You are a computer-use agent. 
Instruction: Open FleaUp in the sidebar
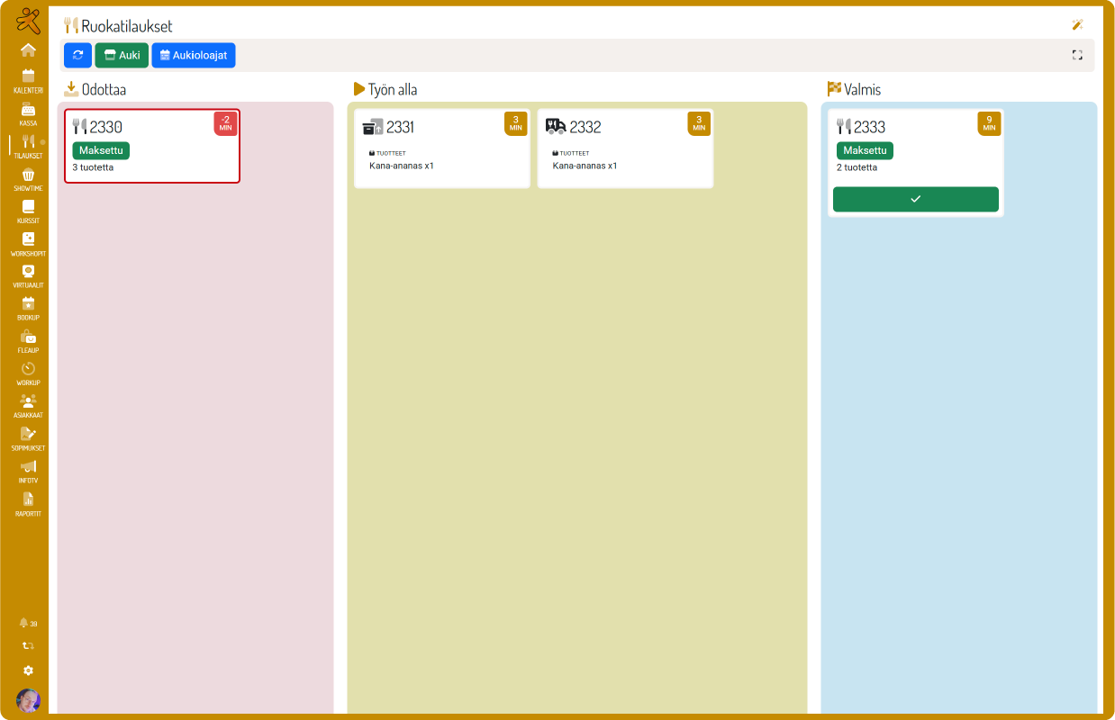tap(28, 341)
